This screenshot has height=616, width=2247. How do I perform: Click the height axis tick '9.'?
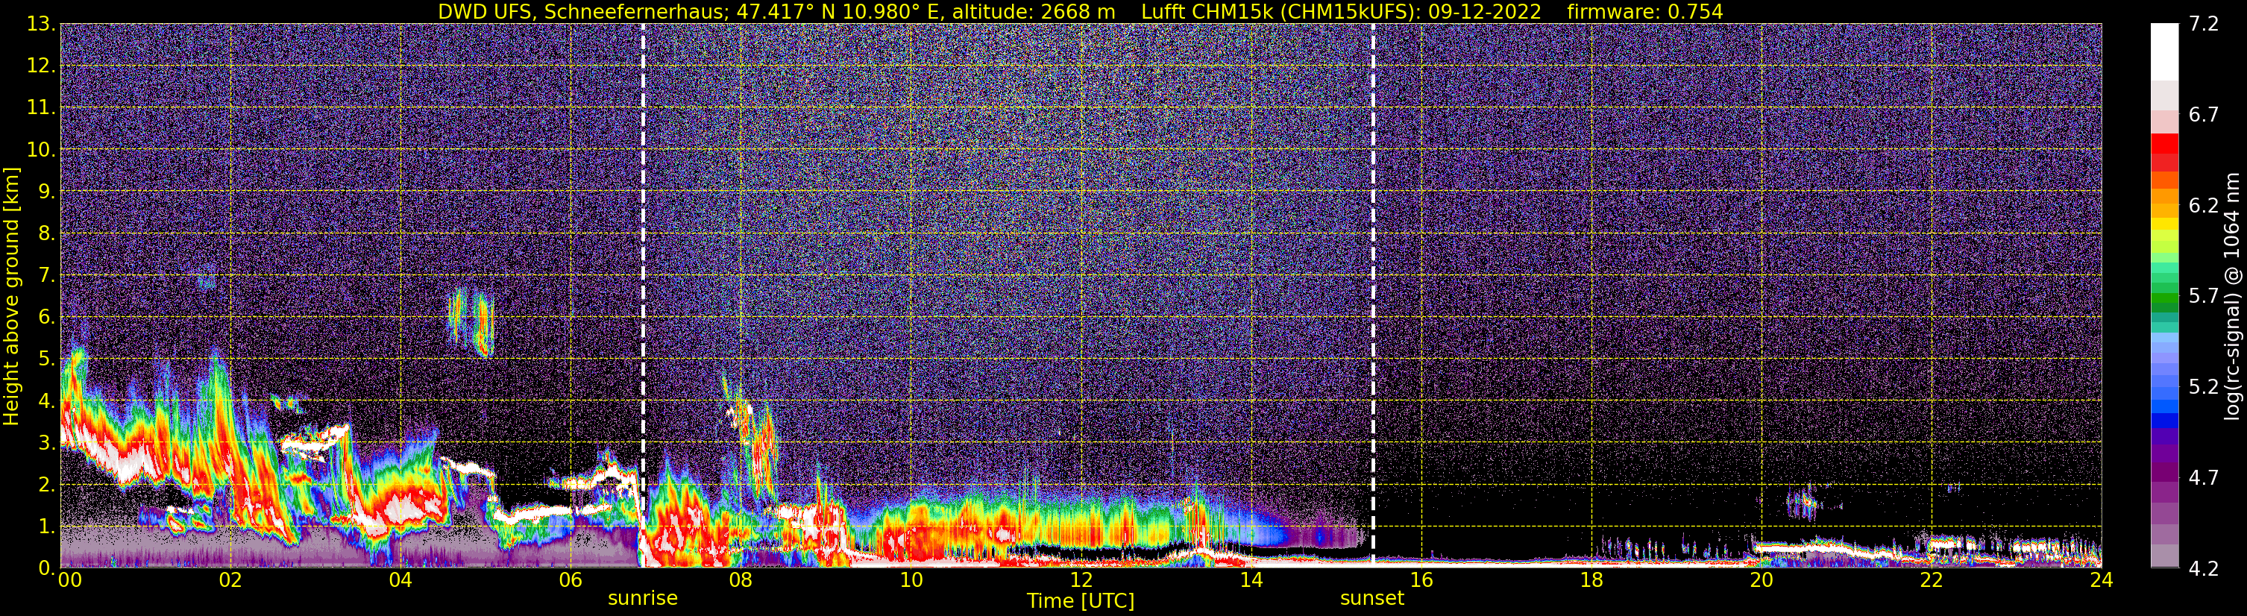coord(46,192)
